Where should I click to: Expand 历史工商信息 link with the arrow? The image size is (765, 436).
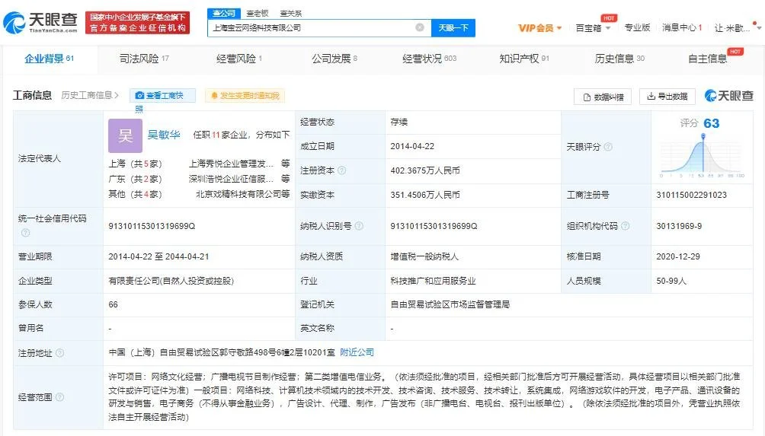pyautogui.click(x=91, y=95)
